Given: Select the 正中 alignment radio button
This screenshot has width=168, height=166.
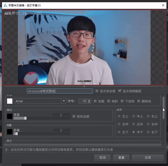Looking at the screenshot, I should pos(134,124).
